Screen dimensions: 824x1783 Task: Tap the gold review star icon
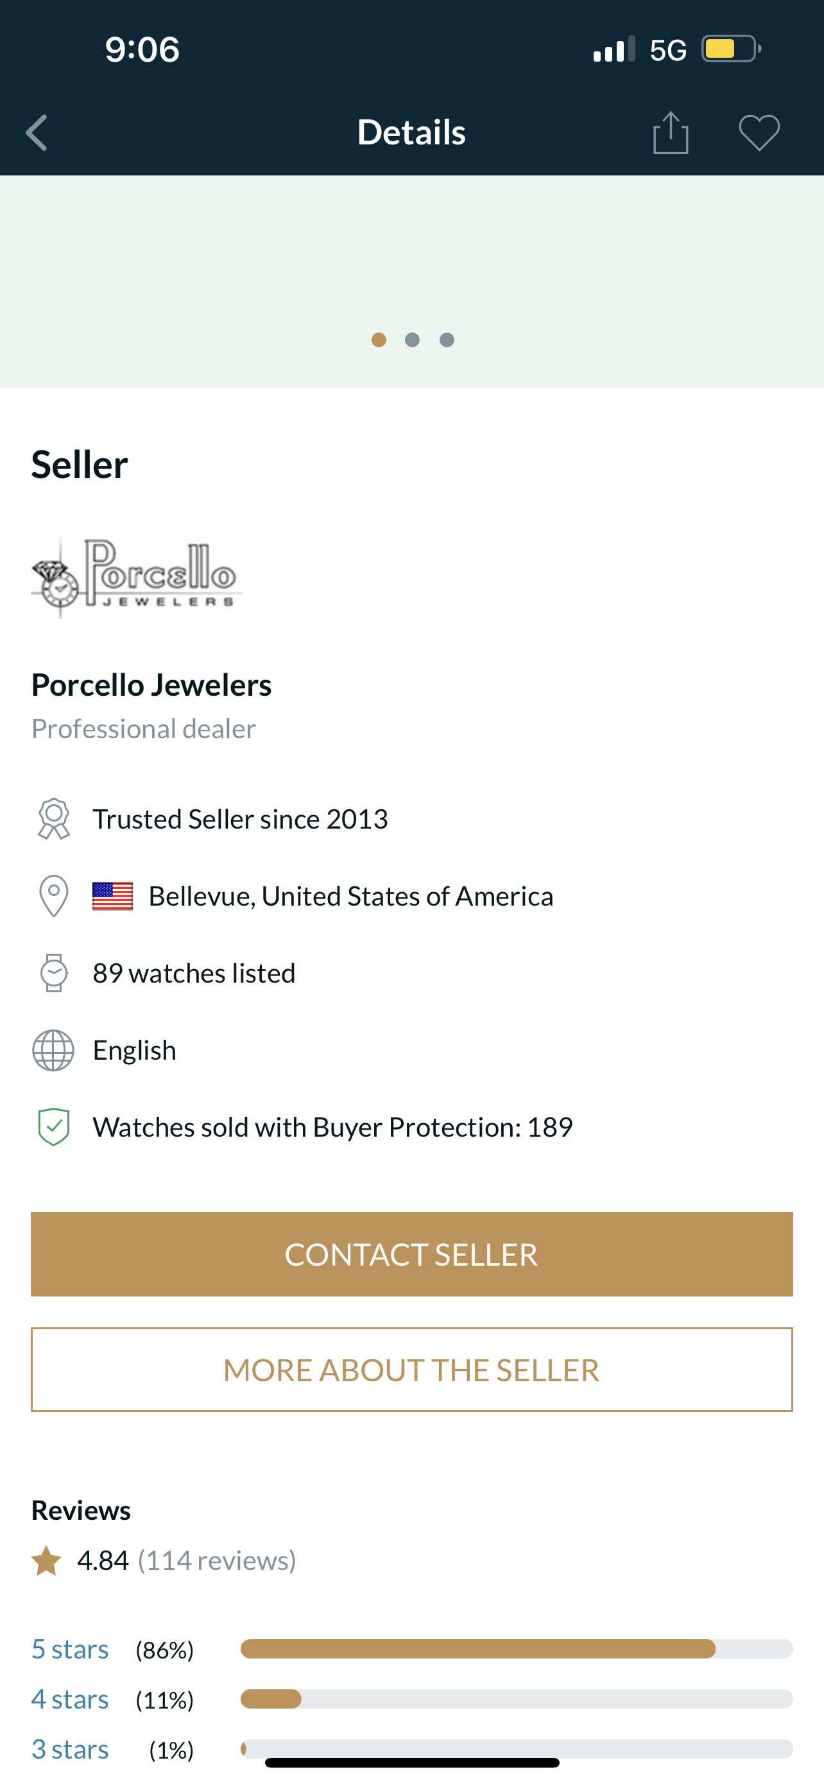46,1561
